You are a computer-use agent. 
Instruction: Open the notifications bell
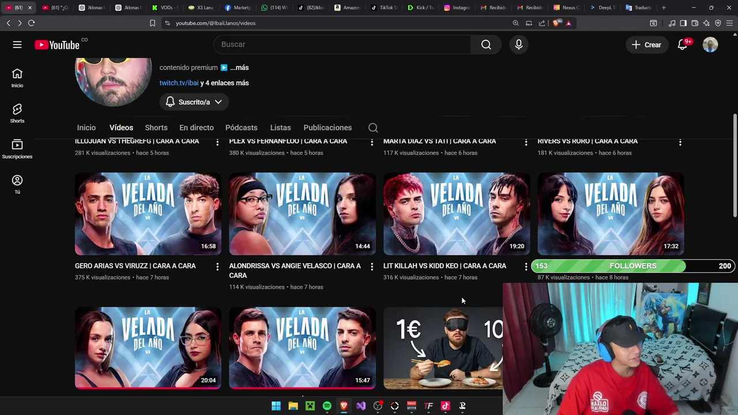point(682,44)
